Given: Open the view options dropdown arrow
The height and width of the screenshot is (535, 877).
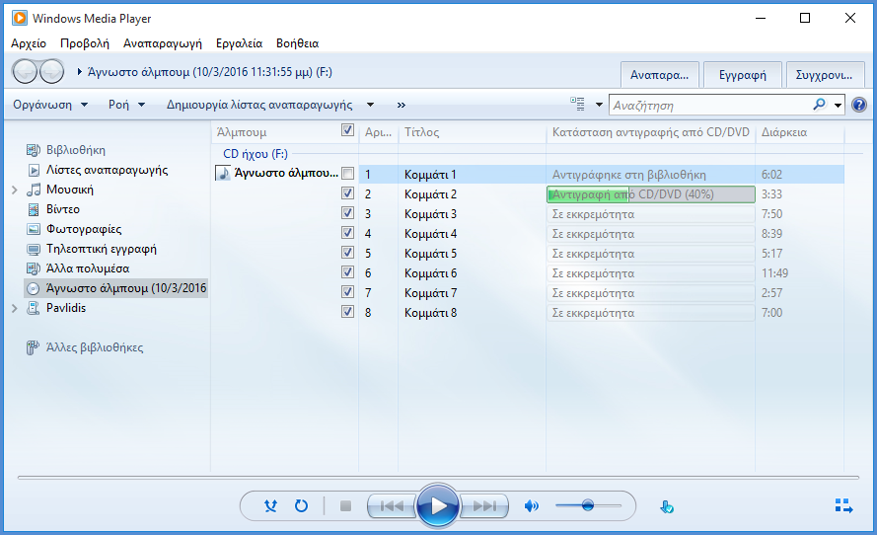Looking at the screenshot, I should 599,105.
